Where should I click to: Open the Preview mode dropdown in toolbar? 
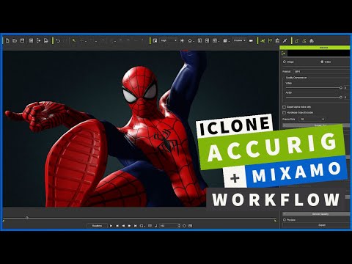[239, 40]
